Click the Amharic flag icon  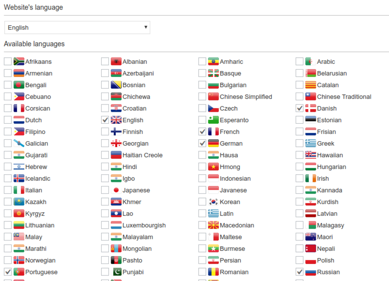213,61
